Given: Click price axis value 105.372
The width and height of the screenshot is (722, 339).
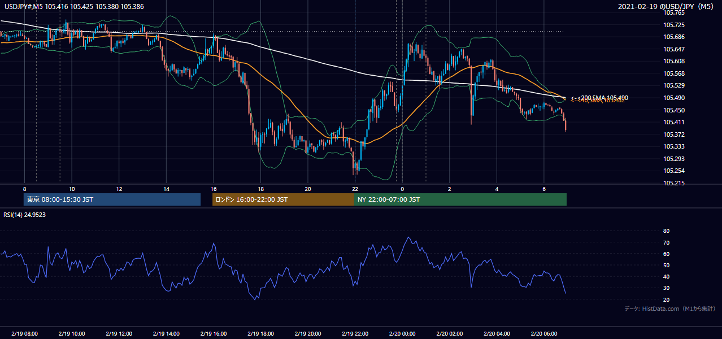Looking at the screenshot, I should [675, 134].
